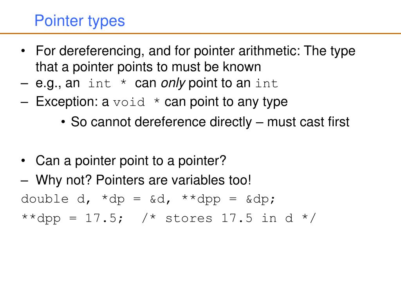Click the '**dpp = &dp;' code segment
The height and width of the screenshot is (301, 401).
228,199
